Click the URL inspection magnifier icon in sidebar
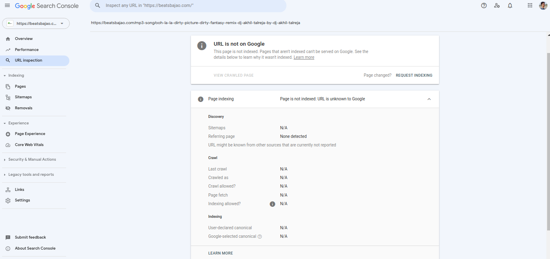The image size is (550, 259). [x=8, y=60]
